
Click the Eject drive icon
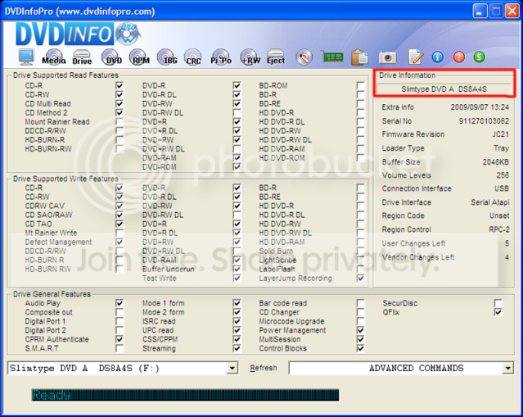(276, 57)
